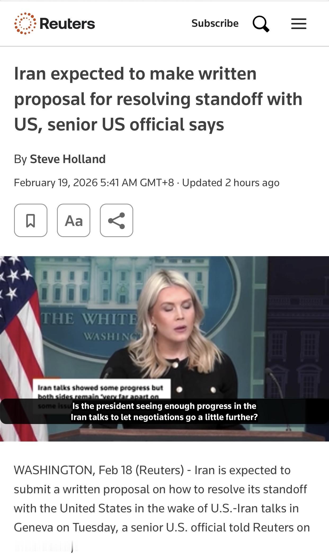This screenshot has width=329, height=559.
Task: Click the Updated 2 hours ago text
Action: tap(231, 183)
